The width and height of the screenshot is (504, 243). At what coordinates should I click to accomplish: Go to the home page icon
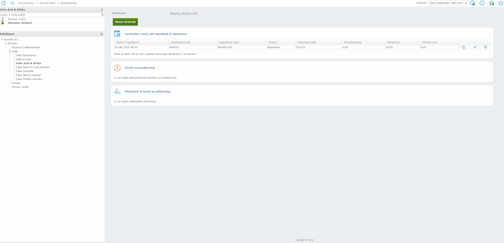(x=4, y=3)
